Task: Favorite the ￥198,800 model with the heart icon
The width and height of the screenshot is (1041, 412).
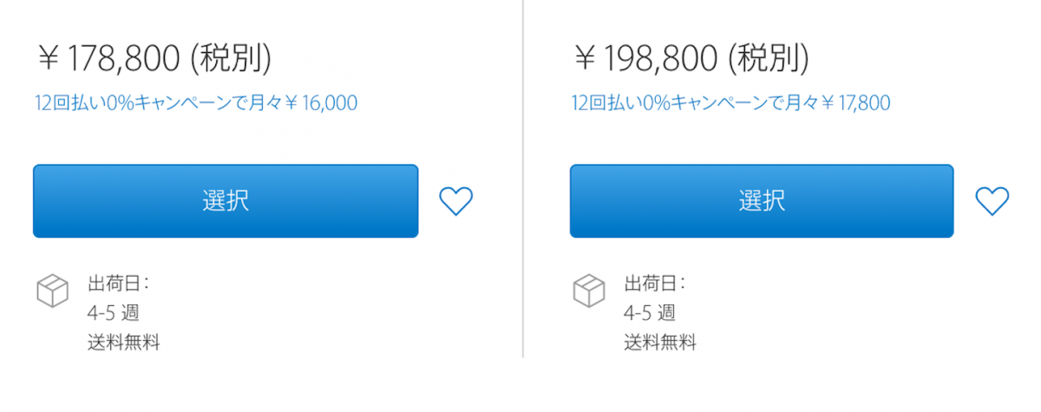Action: click(992, 201)
